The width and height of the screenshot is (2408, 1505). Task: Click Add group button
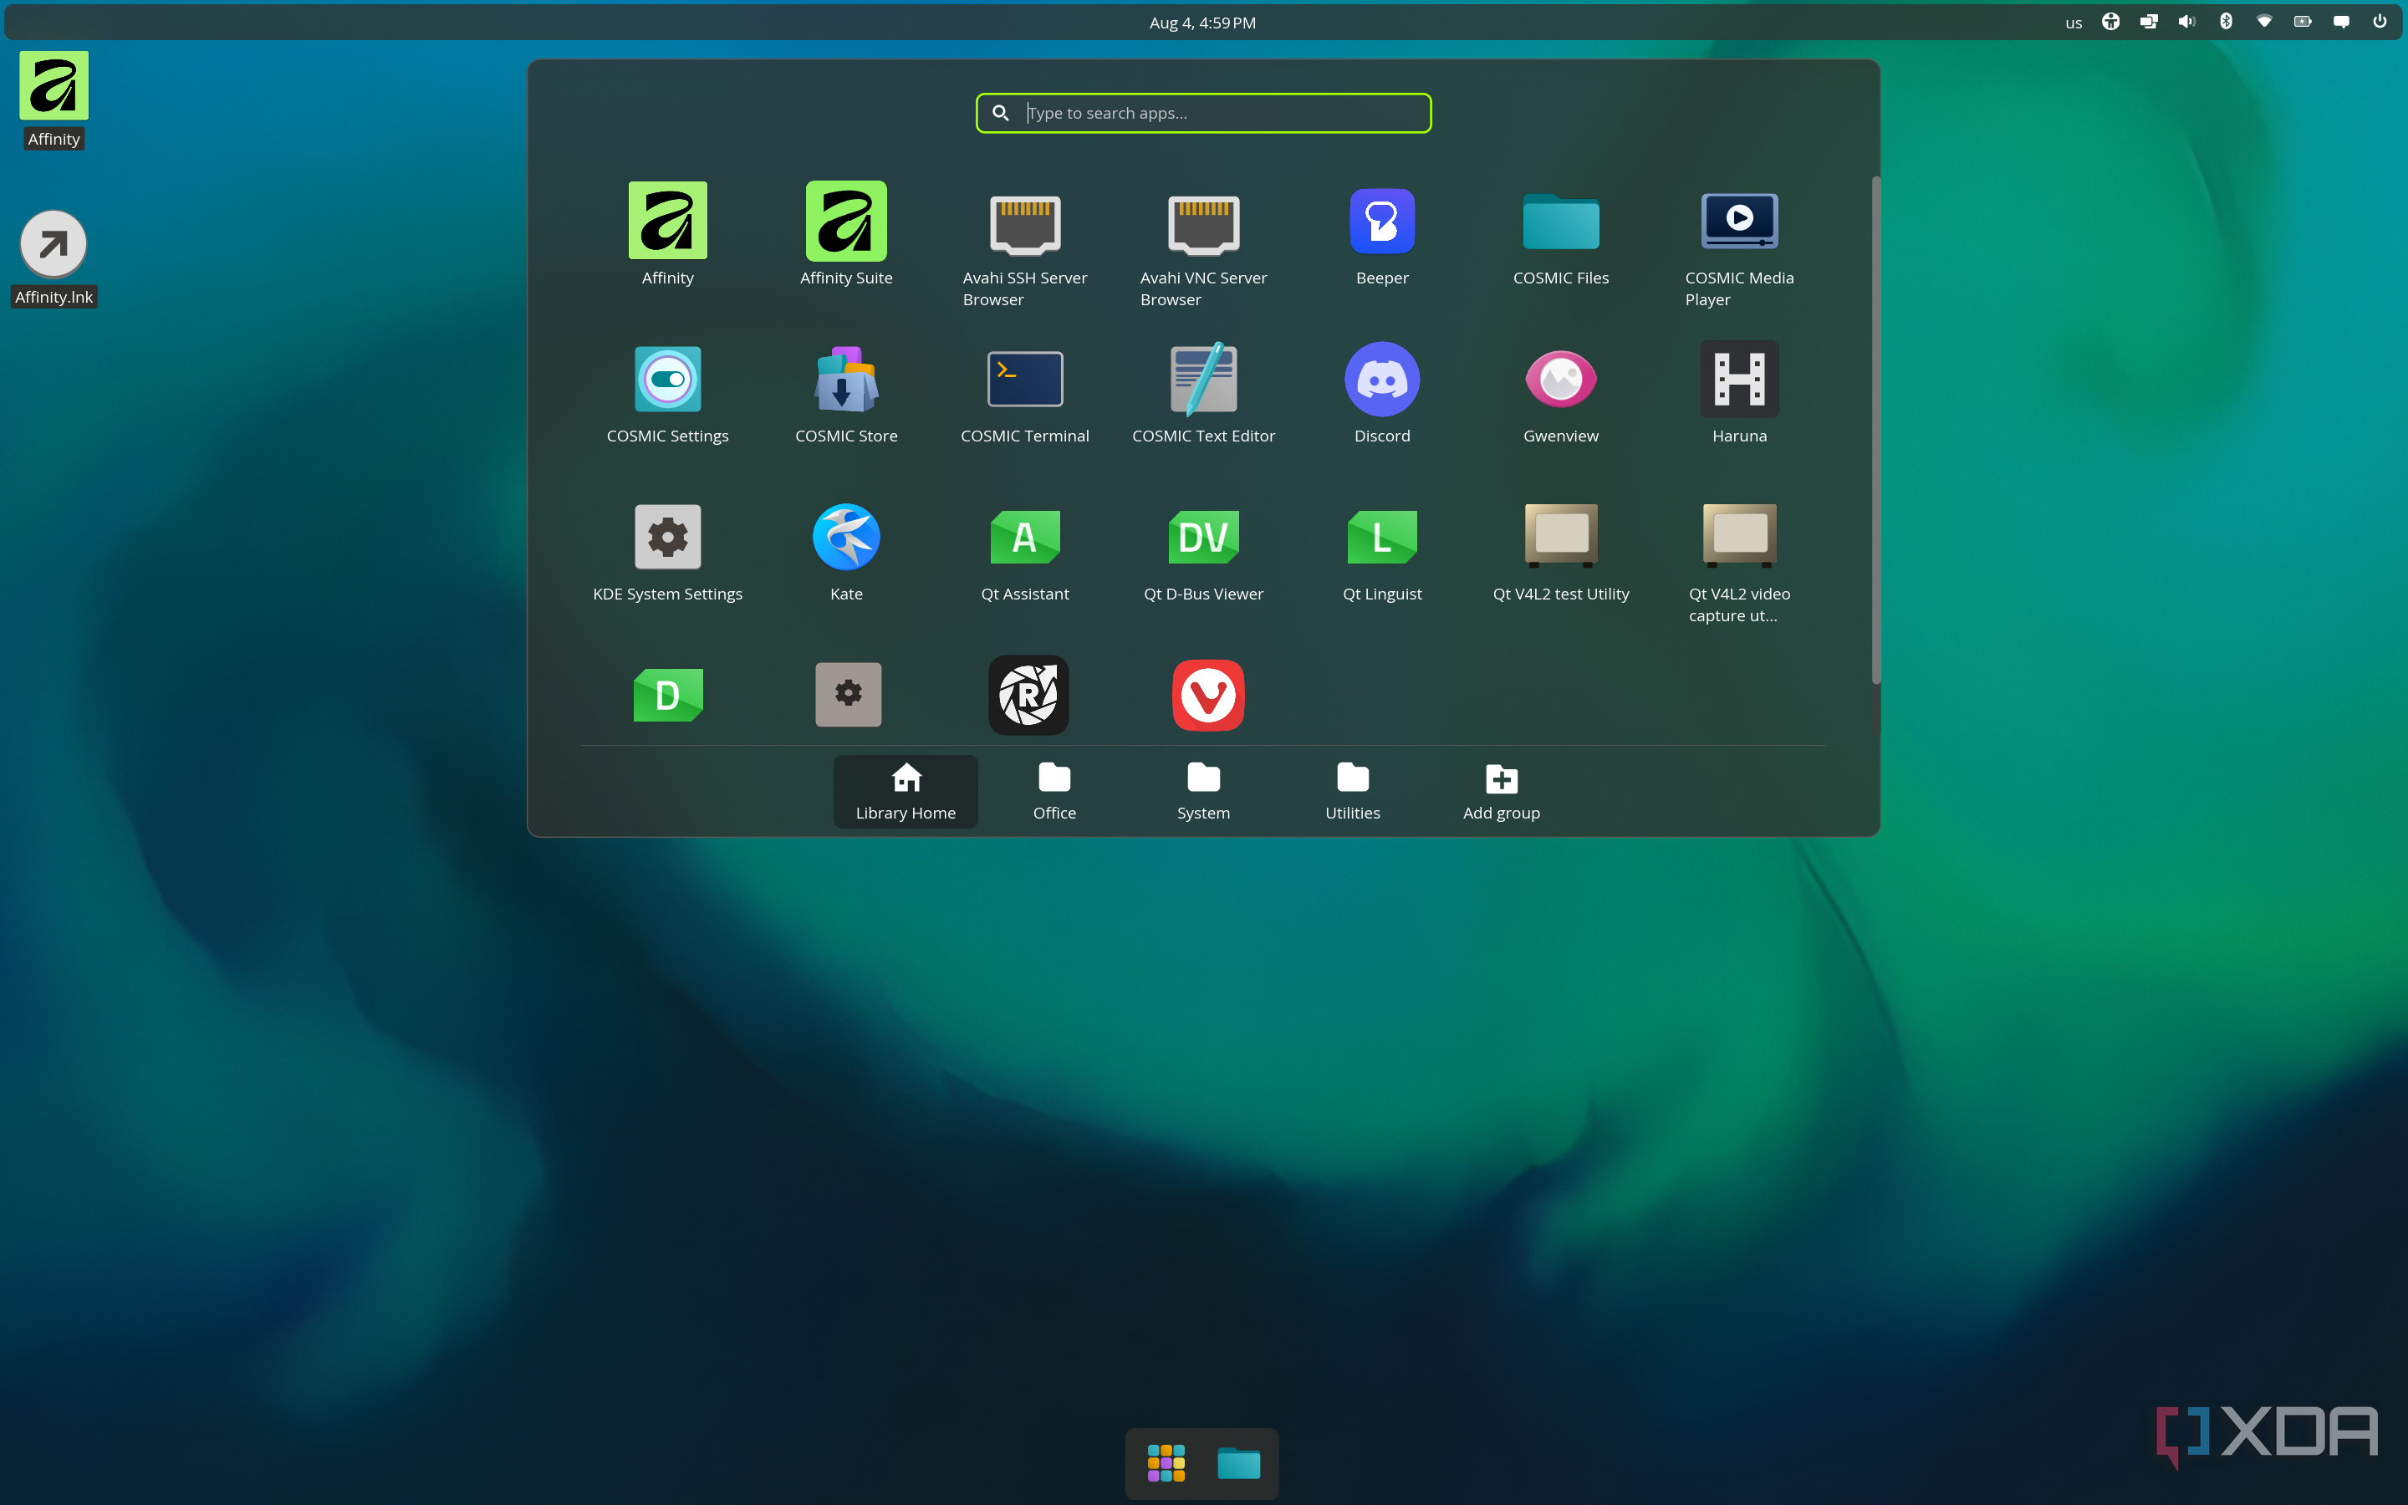[1502, 791]
